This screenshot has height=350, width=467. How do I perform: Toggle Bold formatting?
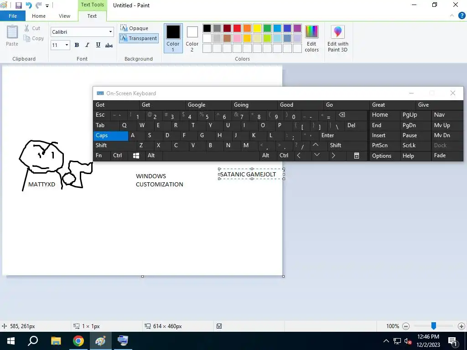(x=77, y=45)
